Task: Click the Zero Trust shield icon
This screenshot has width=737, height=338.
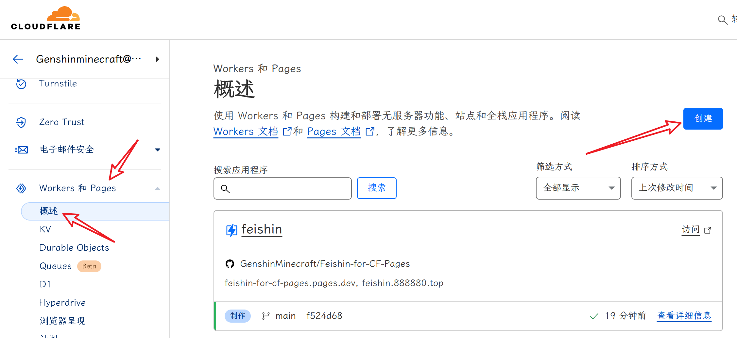Action: pyautogui.click(x=21, y=122)
